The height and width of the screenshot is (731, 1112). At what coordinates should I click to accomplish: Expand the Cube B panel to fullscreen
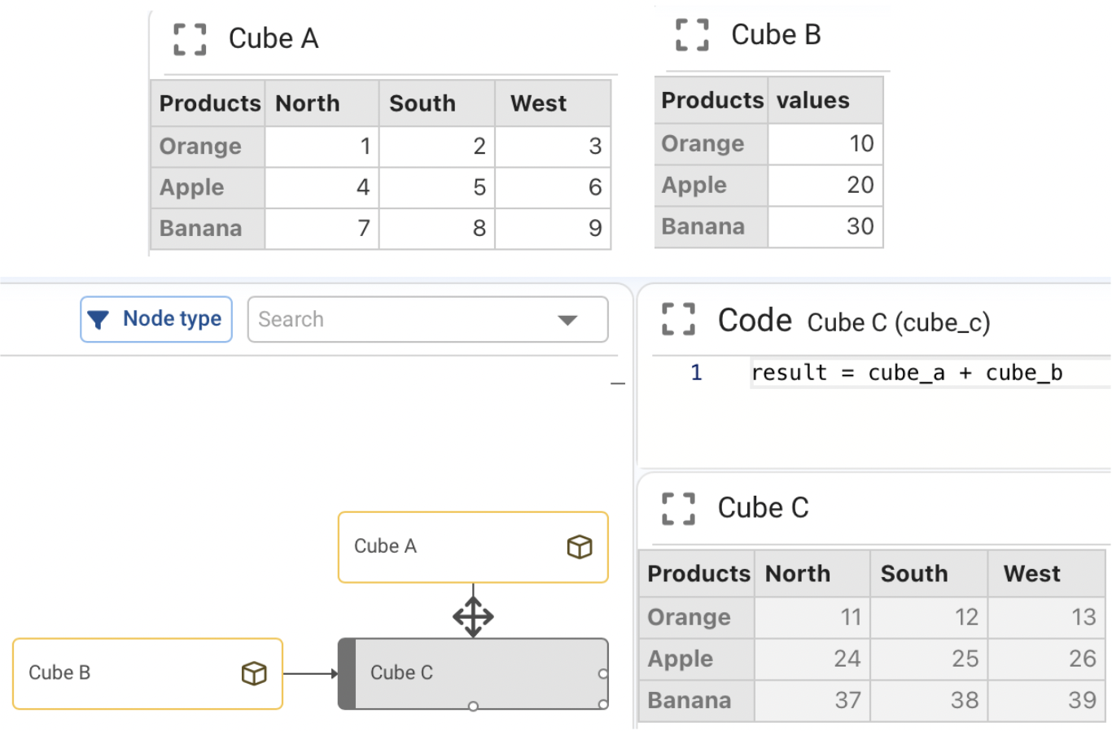pos(692,35)
